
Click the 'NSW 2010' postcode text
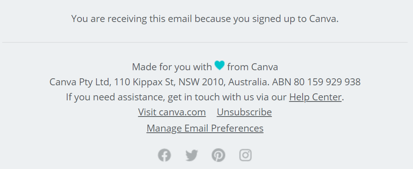(x=201, y=82)
